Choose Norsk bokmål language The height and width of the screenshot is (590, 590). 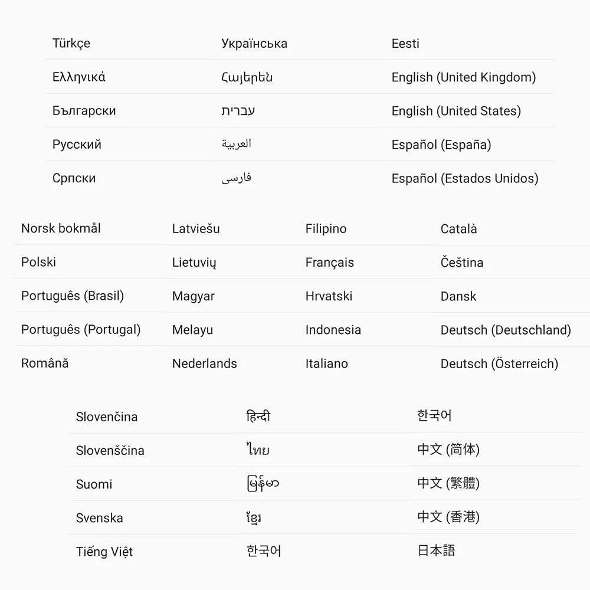(x=61, y=228)
